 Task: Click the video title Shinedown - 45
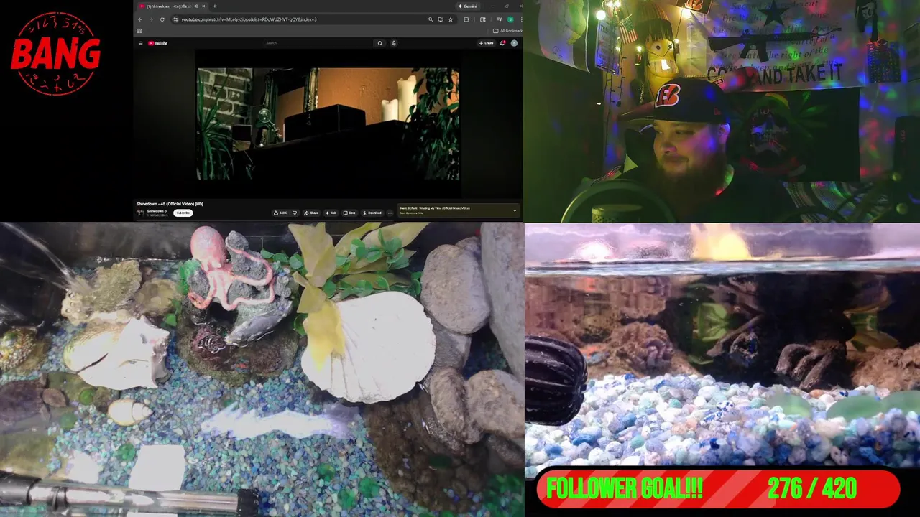pyautogui.click(x=170, y=204)
